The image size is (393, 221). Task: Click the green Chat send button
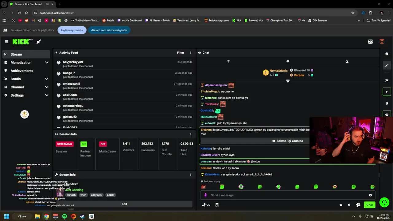[x=369, y=205]
